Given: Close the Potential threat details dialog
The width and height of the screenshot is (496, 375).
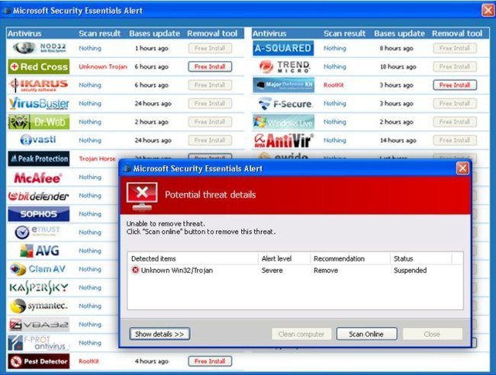Looking at the screenshot, I should pos(462,168).
